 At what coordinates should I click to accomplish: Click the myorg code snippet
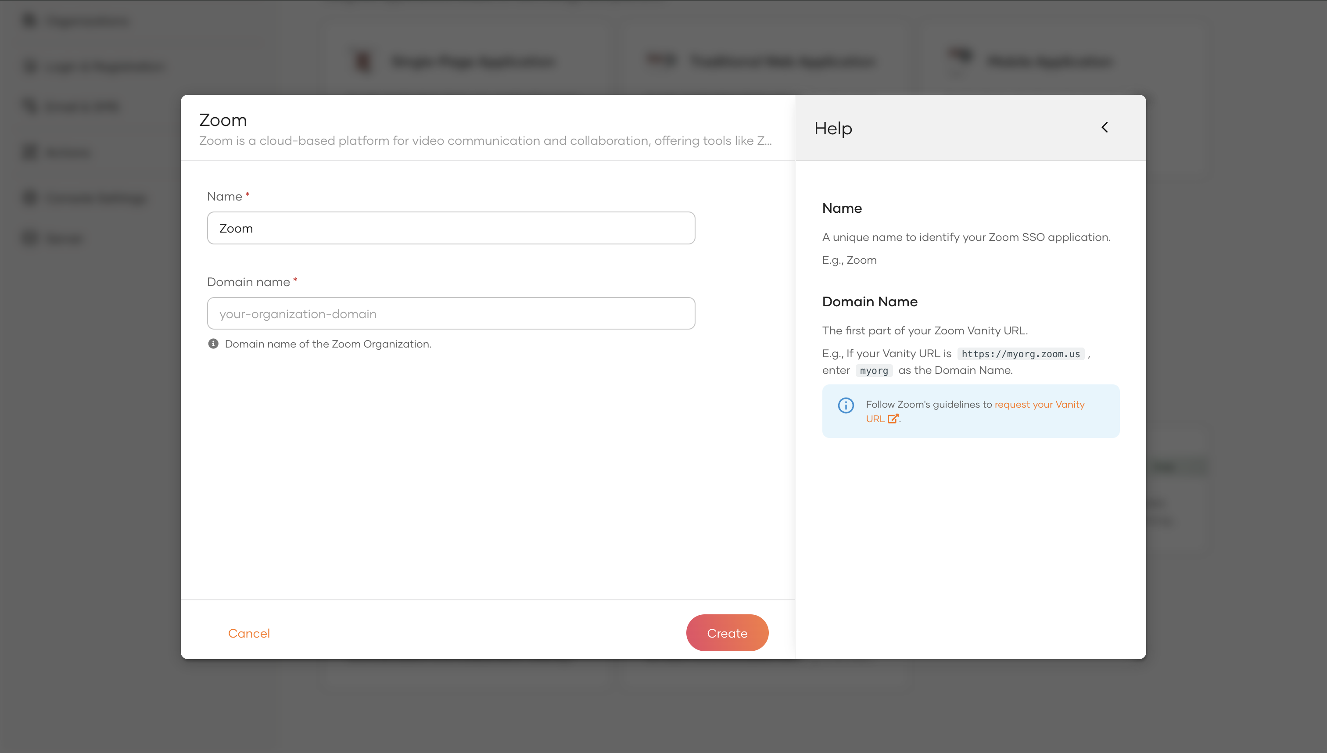pyautogui.click(x=874, y=370)
